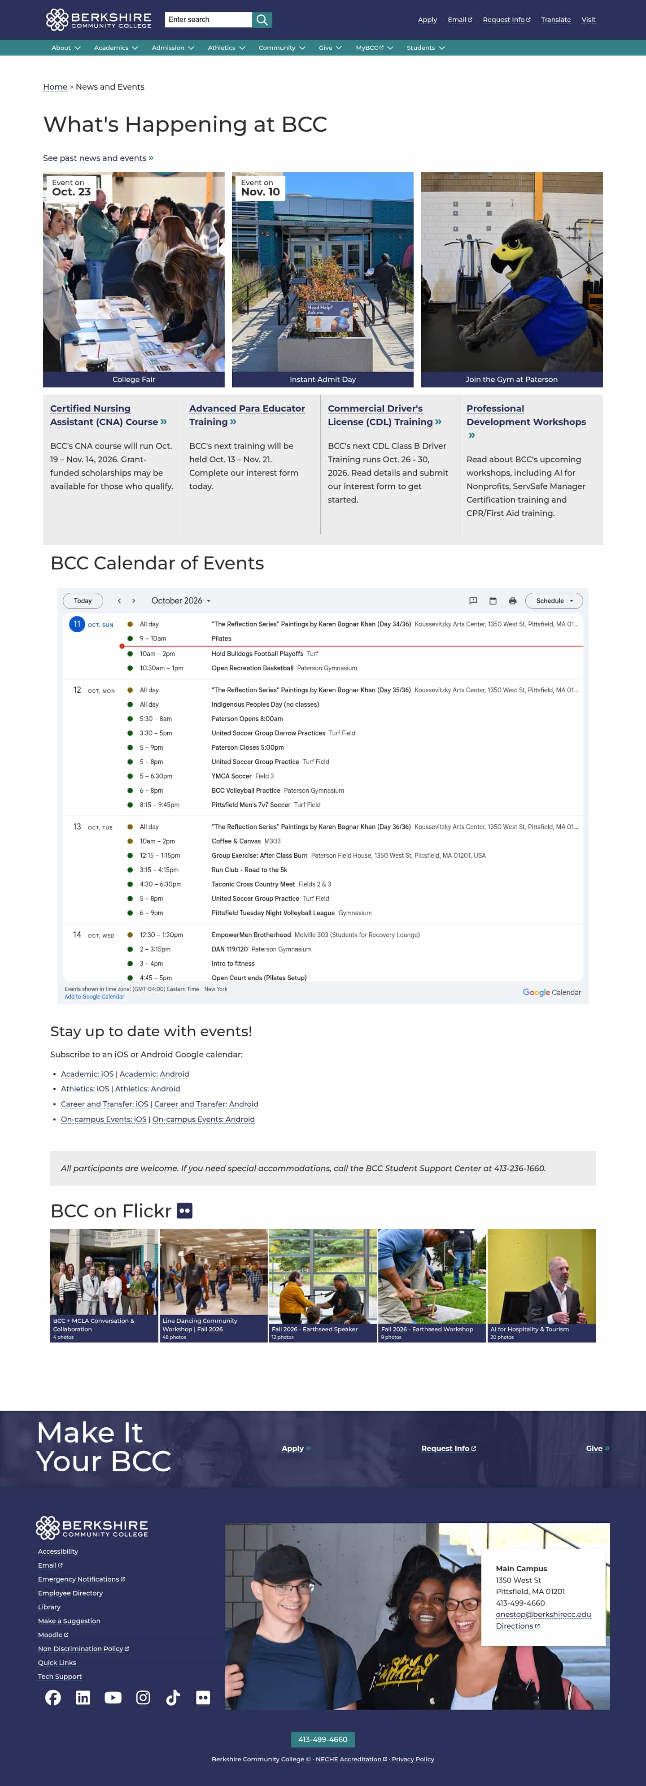Click Request Info in Make It Your BCC banner
Image resolution: width=646 pixels, height=1786 pixels.
448,1448
